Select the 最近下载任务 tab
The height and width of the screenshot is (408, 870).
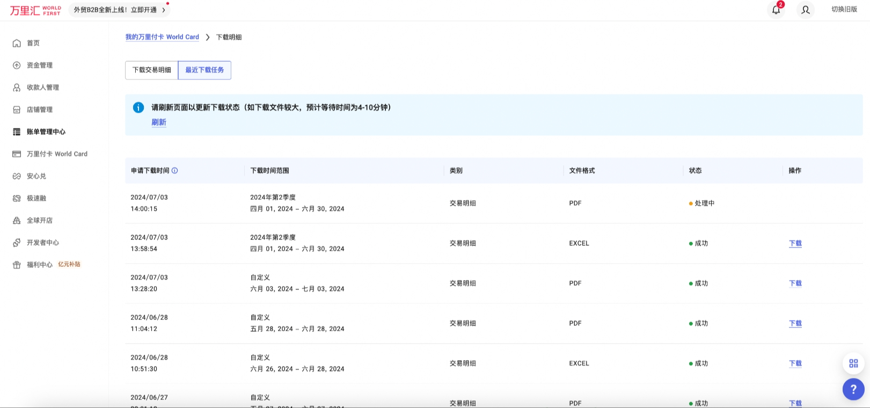(204, 70)
